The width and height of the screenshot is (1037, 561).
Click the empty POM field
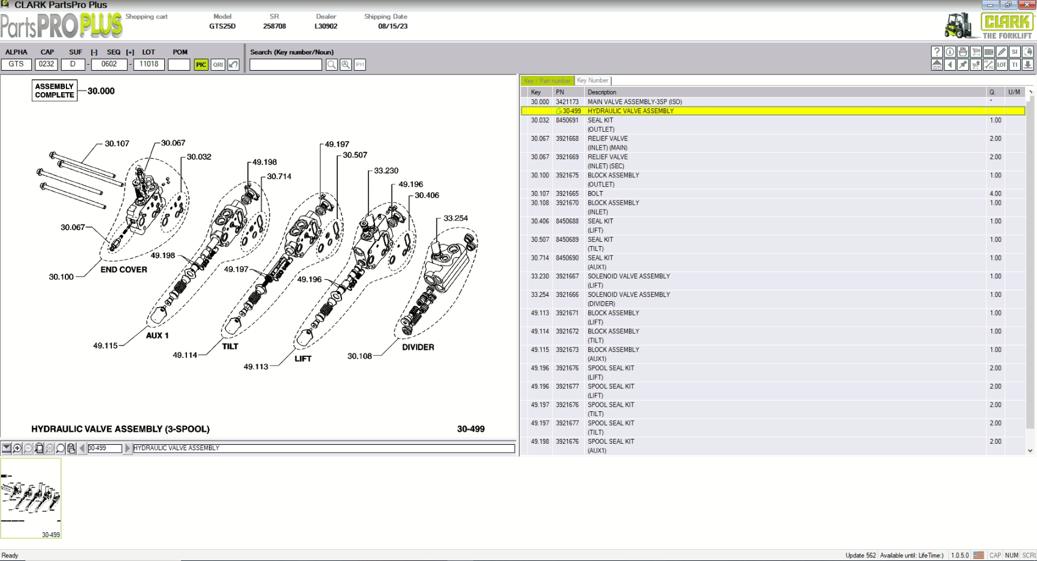click(x=179, y=64)
